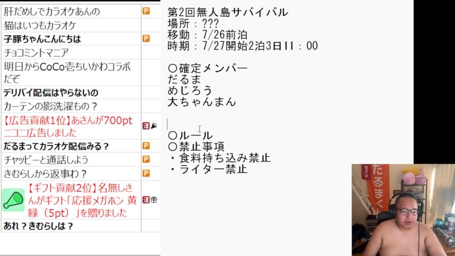The height and width of the screenshot is (256, 455).
Task: Click the P badge beside 子豚ちゃんこんにちは
Action: click(146, 38)
